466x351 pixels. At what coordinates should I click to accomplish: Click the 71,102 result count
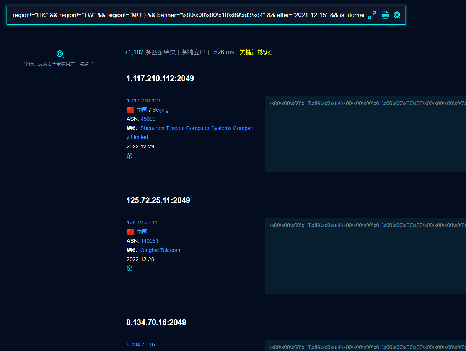(134, 52)
